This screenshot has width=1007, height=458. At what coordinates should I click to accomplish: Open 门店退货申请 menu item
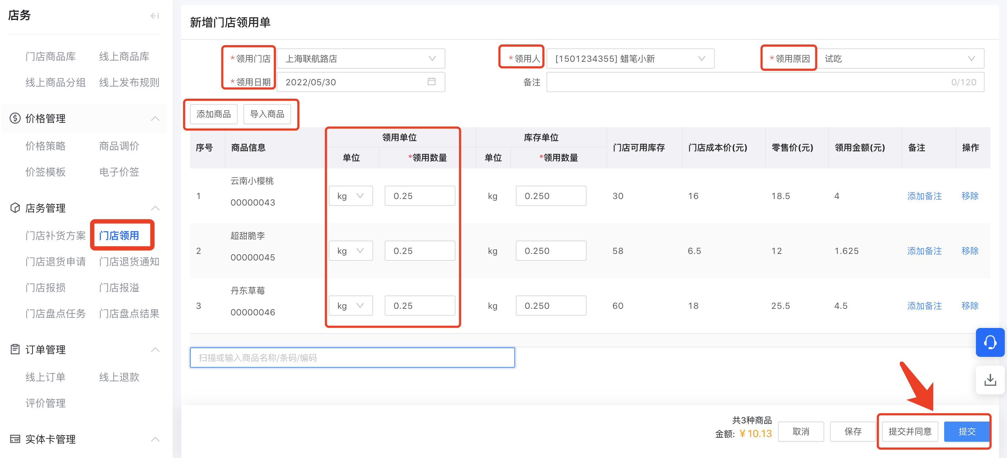(56, 262)
